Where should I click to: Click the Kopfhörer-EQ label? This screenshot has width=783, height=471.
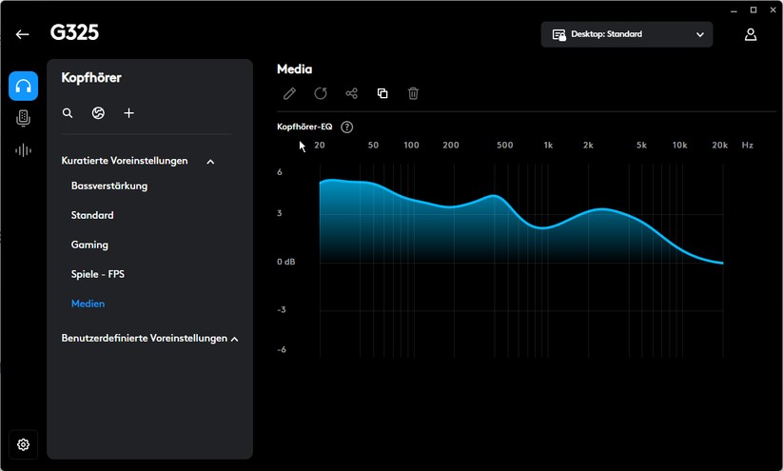[304, 127]
